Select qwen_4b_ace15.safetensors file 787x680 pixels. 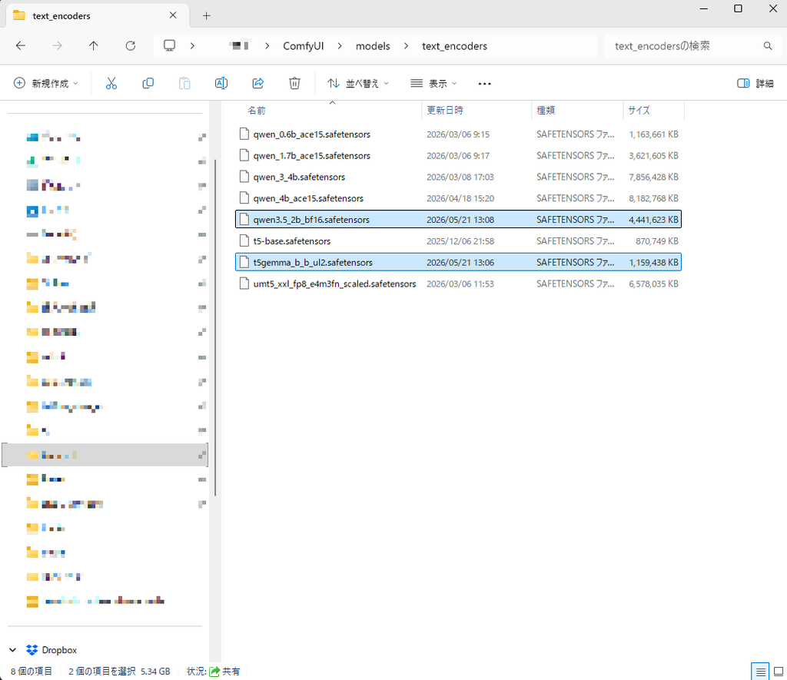tap(458, 198)
